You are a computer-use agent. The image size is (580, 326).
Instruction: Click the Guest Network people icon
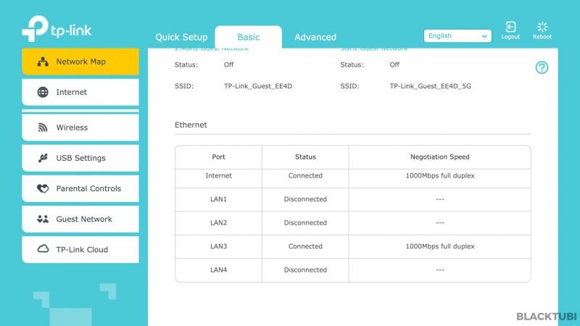tap(43, 220)
